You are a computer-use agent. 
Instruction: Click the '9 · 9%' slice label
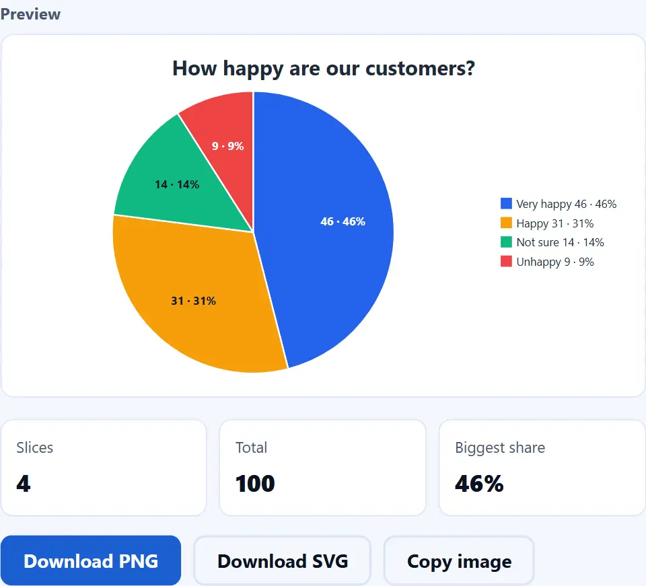coord(228,146)
